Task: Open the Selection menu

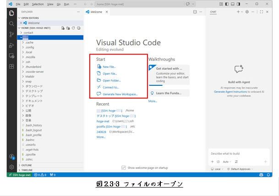Action: click(x=38, y=4)
